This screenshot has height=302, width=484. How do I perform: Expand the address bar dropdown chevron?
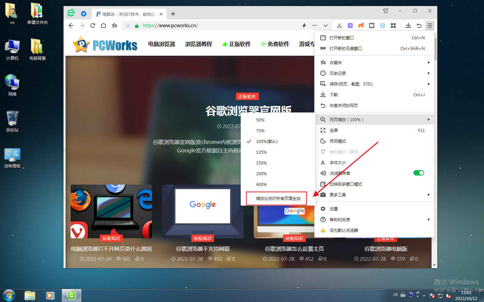326,26
